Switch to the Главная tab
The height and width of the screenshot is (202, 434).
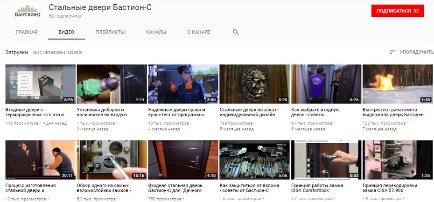coord(27,32)
